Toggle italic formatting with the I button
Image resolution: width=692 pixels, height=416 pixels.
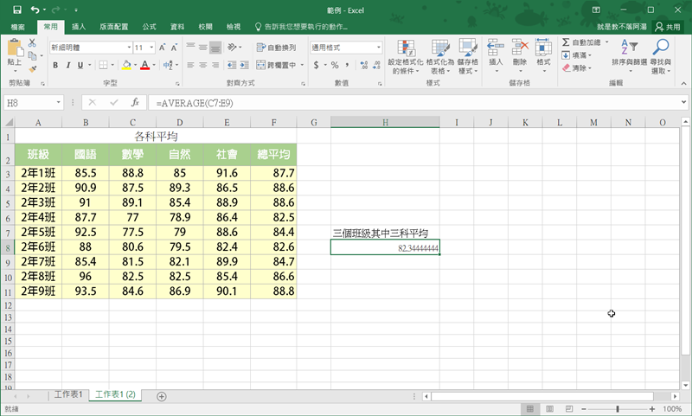[67, 65]
